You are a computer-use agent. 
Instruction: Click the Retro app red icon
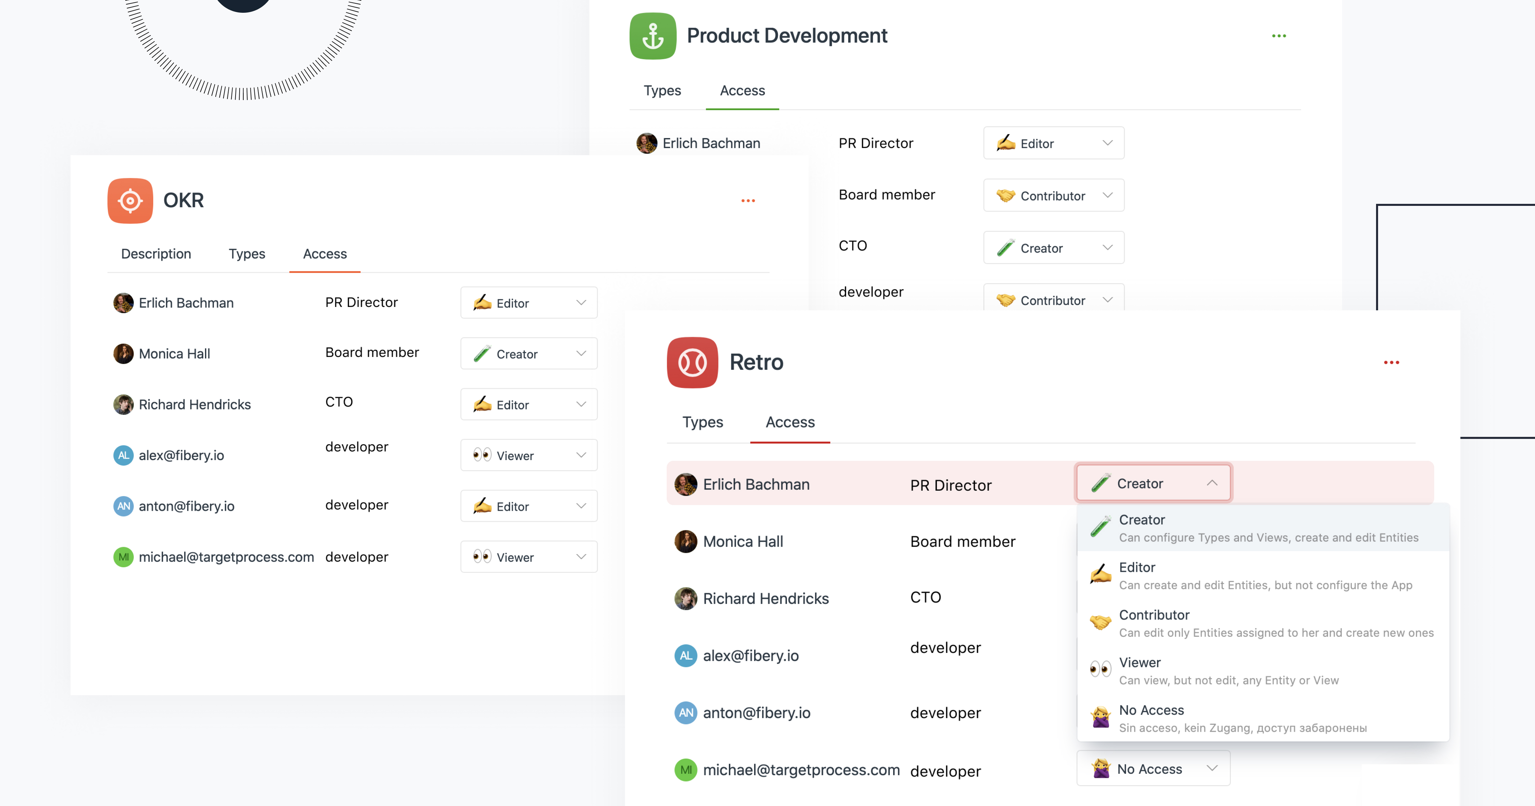[692, 362]
